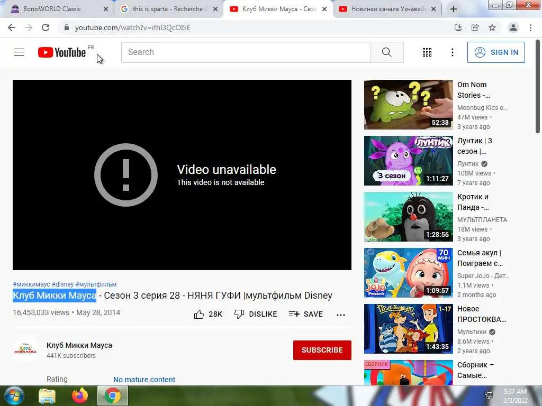This screenshot has width=542, height=406.
Task: Click the Chrome taskbar icon
Action: 113,395
